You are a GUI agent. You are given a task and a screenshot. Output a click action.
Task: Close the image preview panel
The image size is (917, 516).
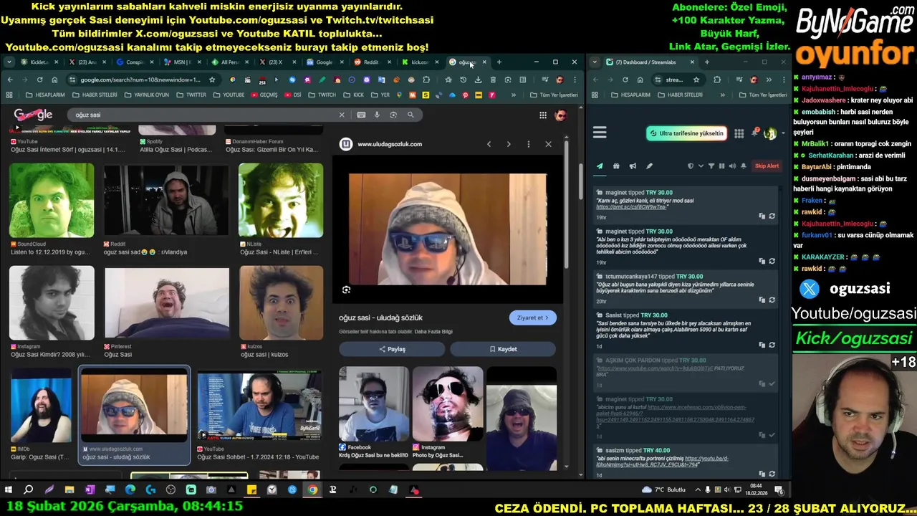point(549,144)
